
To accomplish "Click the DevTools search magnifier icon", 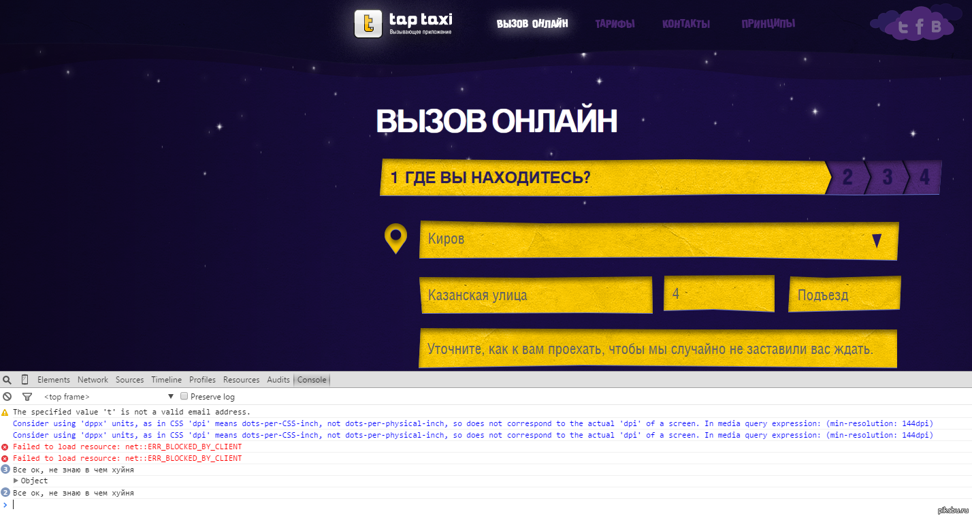I will pos(7,380).
